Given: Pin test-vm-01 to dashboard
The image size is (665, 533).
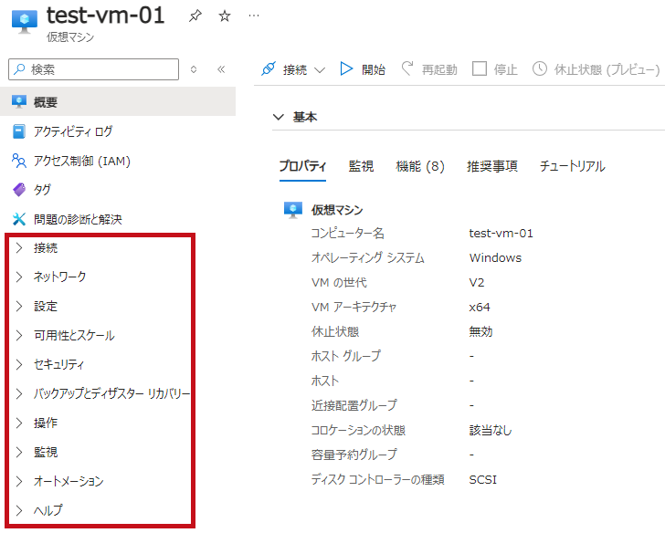Looking at the screenshot, I should point(195,16).
